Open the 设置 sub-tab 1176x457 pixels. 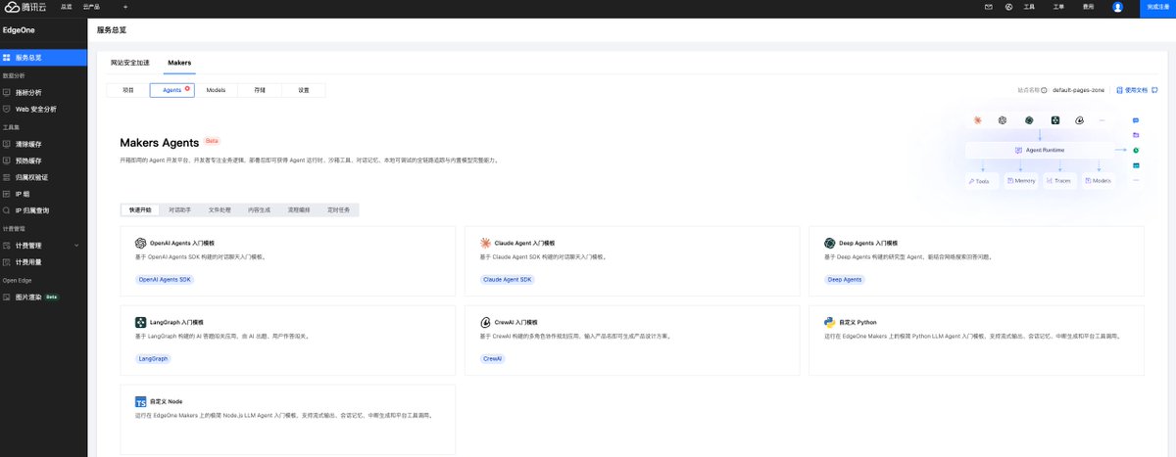[x=304, y=90]
